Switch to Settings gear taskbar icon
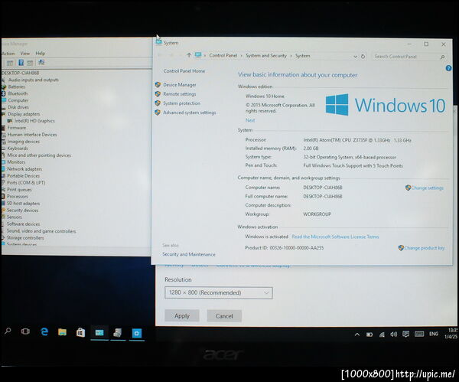This screenshot has width=459, height=382. [x=137, y=333]
